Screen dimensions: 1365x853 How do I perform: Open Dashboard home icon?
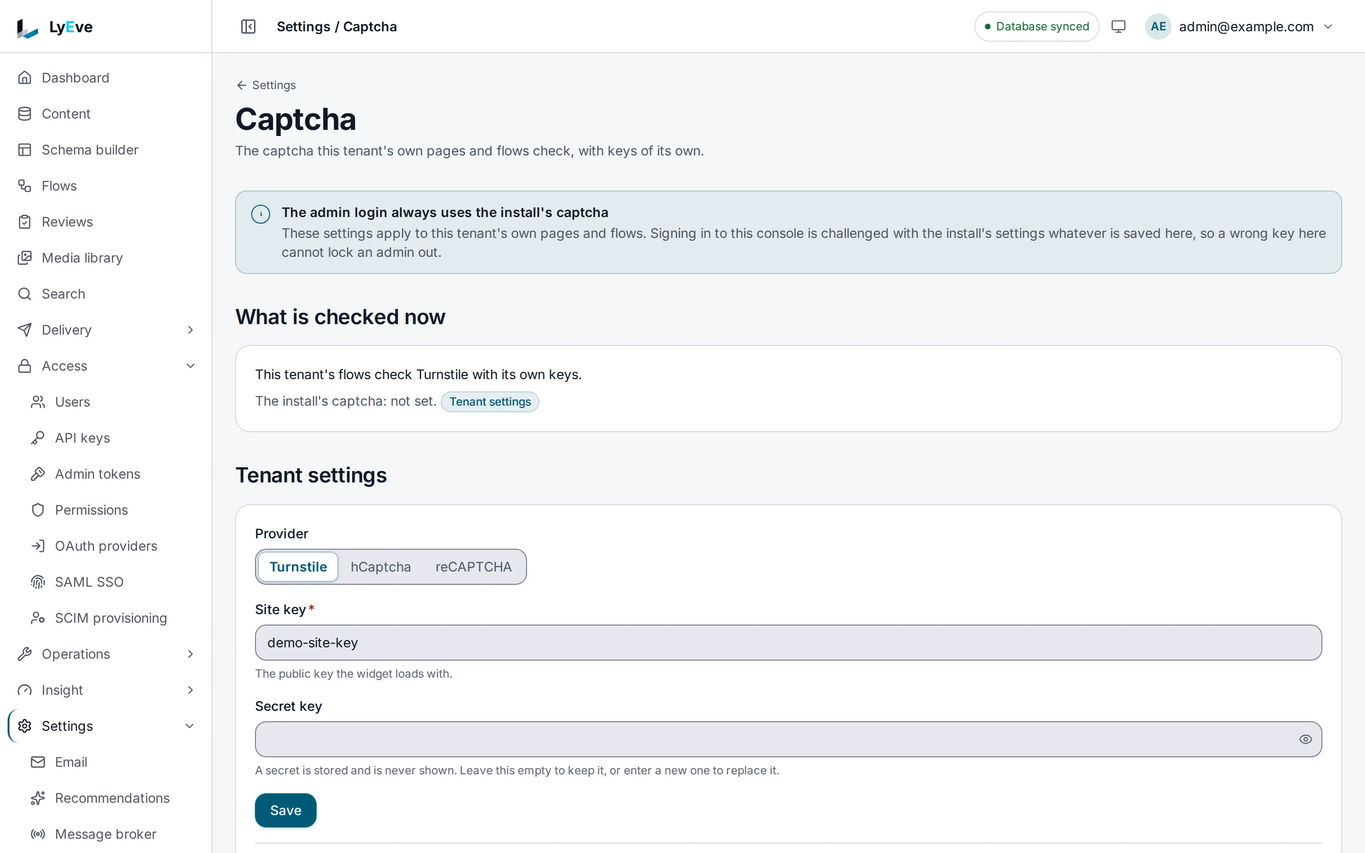coord(24,77)
